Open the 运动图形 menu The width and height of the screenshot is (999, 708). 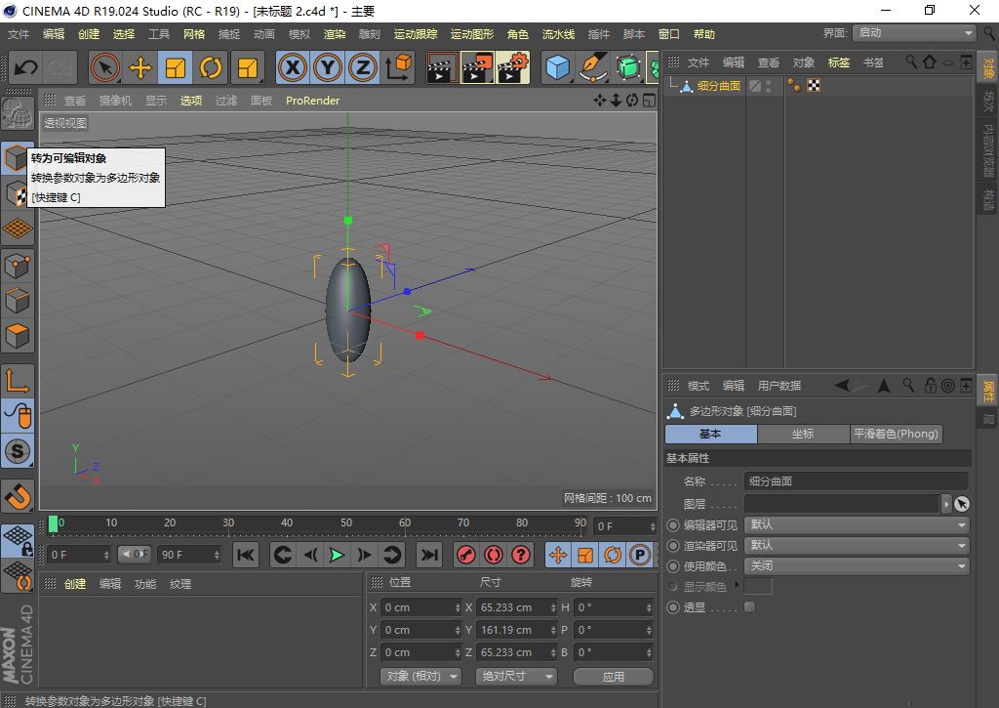click(x=471, y=34)
